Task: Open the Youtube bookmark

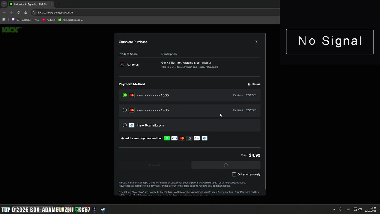Action: coord(48,20)
